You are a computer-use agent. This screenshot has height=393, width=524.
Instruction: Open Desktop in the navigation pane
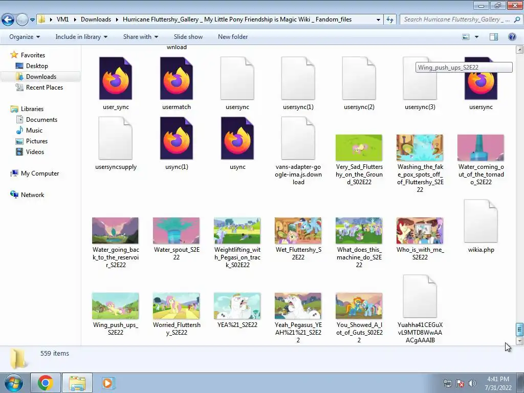point(37,66)
